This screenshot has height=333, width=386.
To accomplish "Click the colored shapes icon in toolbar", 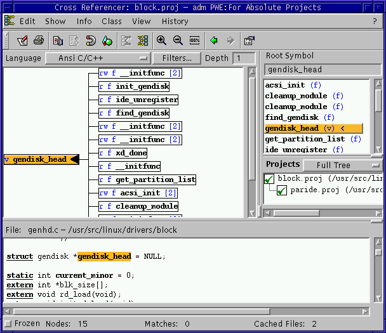I will tap(107, 41).
